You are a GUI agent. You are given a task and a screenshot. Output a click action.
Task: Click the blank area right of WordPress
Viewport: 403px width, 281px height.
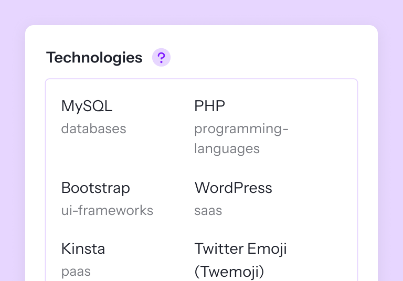(x=315, y=188)
